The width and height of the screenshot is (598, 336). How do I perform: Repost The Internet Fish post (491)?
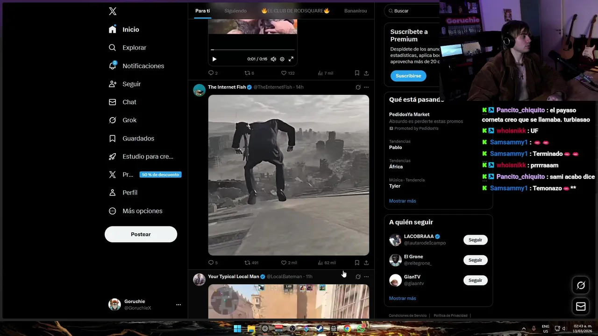coord(251,263)
